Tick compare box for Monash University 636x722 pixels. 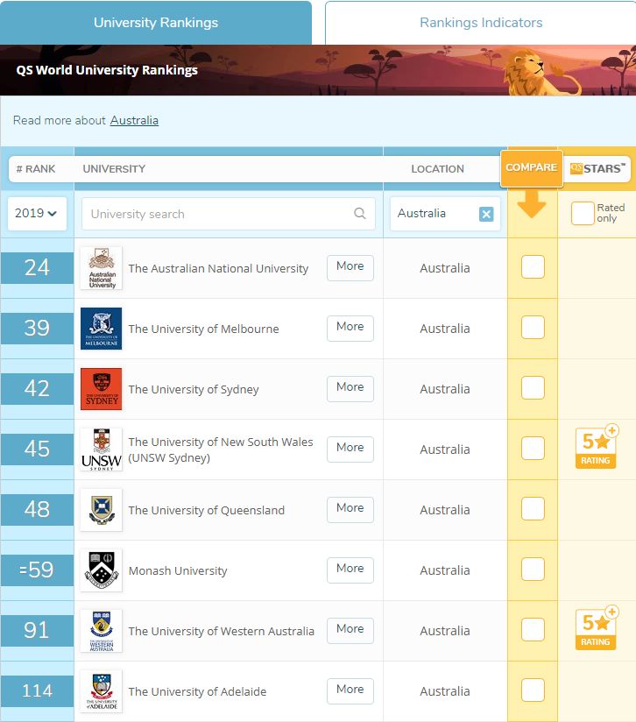tap(533, 570)
